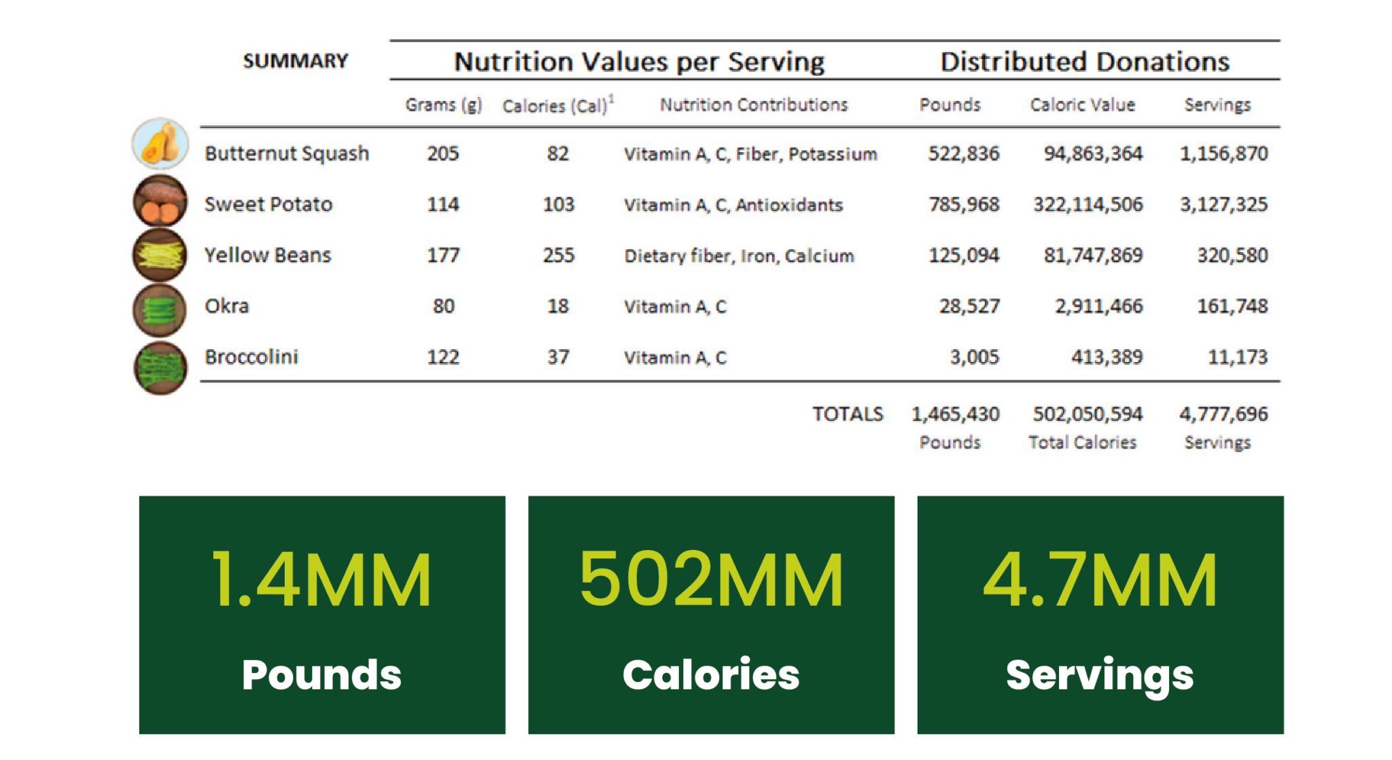This screenshot has width=1392, height=760.
Task: Click the okra icon
Action: pos(160,310)
